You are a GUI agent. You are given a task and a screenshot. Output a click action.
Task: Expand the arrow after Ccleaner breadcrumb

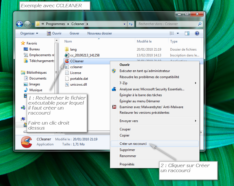(87, 24)
